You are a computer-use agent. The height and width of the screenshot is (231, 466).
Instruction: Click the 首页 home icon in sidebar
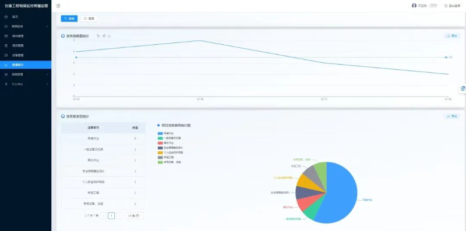[x=6, y=17]
